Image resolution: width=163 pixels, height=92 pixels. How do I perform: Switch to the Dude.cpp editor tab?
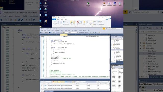(x=49, y=35)
